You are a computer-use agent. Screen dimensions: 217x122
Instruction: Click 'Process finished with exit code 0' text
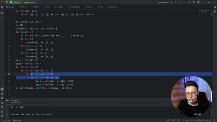31,115
